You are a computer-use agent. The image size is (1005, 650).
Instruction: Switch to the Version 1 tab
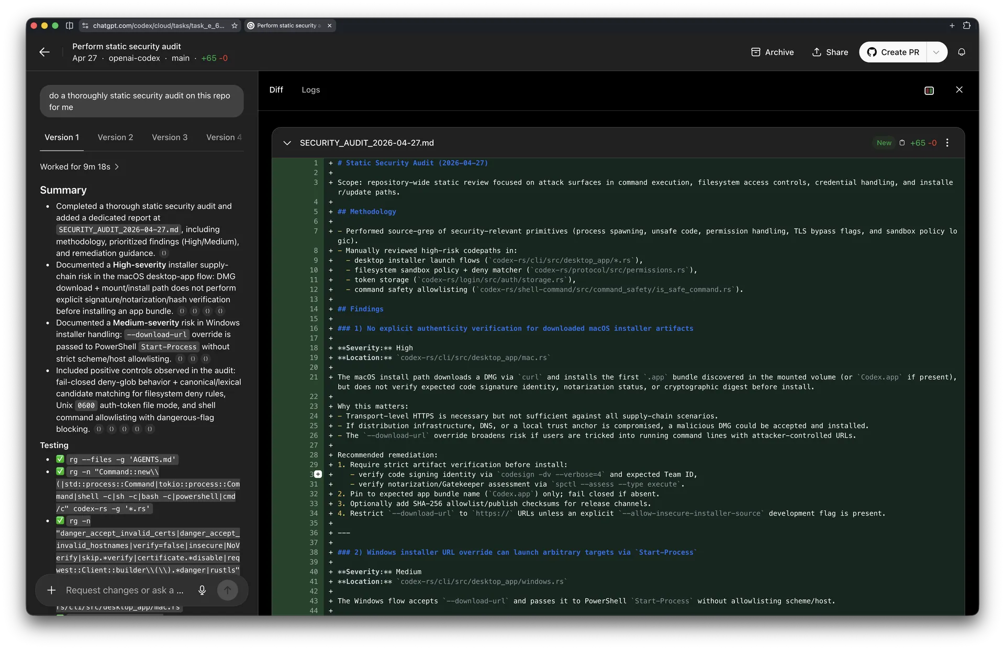(62, 138)
